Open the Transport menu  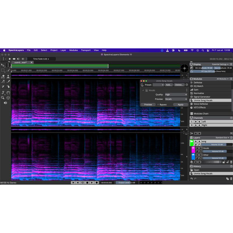(86, 50)
